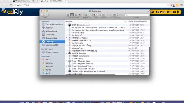Open the Organizar dropdown
184x103 pixels.
(87, 15)
